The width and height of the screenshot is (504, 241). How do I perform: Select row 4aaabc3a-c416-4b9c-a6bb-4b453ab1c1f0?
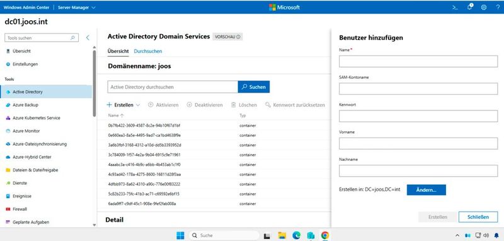[214, 165]
